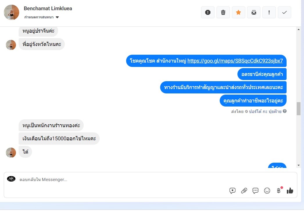Open saved replies star bubble icon

[233, 191]
